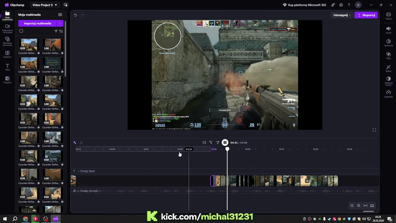The width and height of the screenshot is (396, 223).
Task: Zoom out the timeline
Action: 352,206
